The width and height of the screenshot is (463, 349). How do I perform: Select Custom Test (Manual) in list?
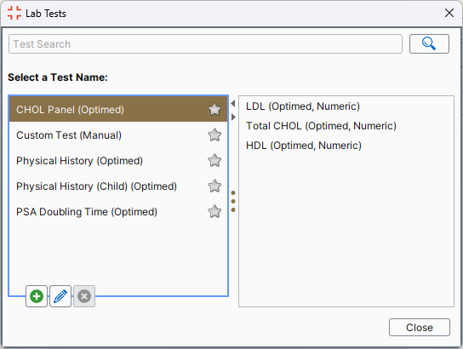[118, 135]
